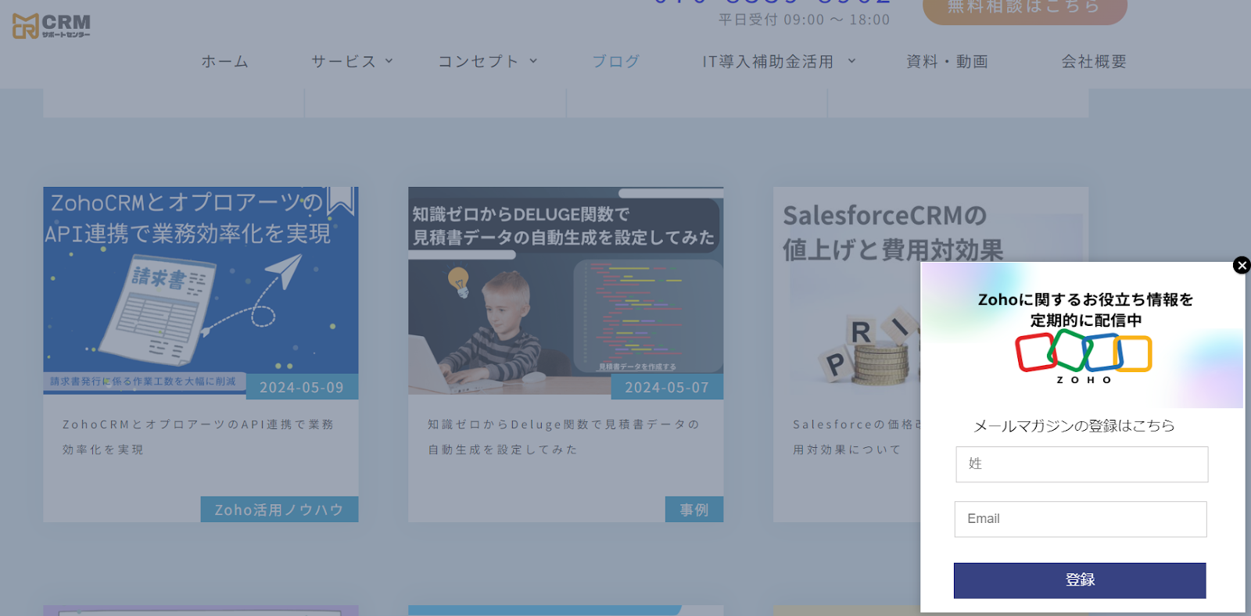Click the ZohoCRMとオプロアーツのAPI連携 article title
The height and width of the screenshot is (616, 1251).
tap(199, 437)
